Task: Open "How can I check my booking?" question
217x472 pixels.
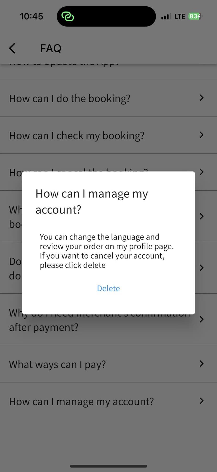Action: [x=77, y=136]
